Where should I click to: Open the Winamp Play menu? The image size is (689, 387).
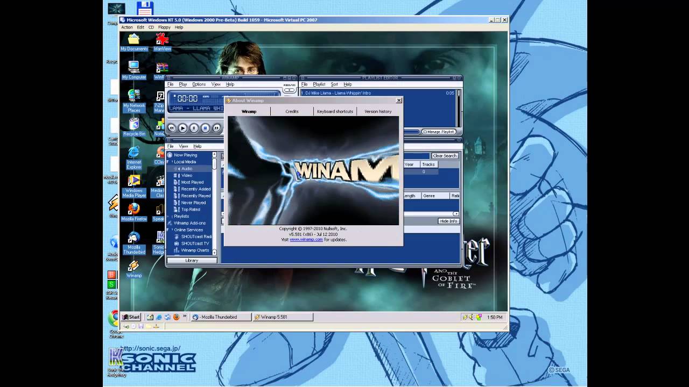click(x=183, y=84)
